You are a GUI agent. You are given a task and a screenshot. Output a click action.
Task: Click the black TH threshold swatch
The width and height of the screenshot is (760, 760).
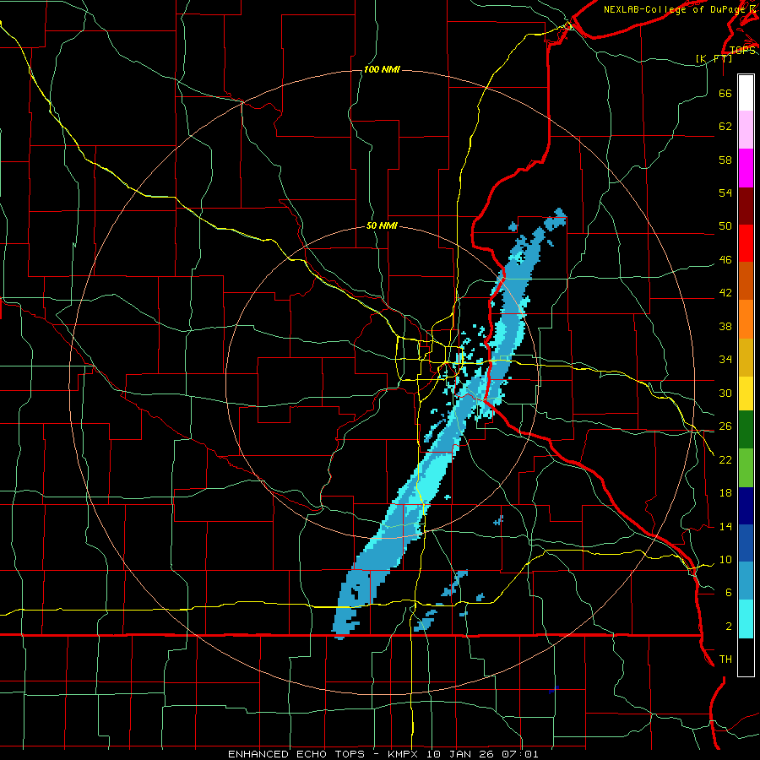[x=746, y=657]
